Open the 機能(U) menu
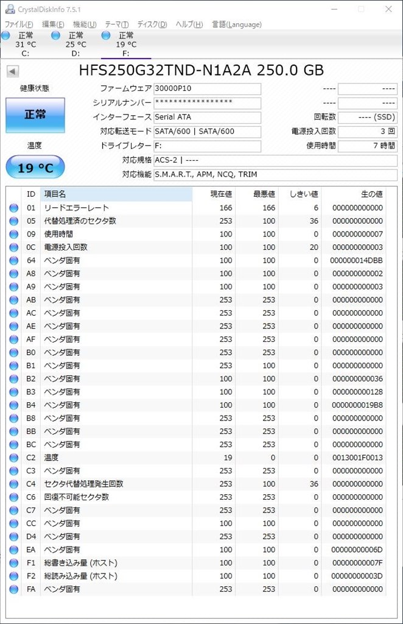This screenshot has width=403, height=624. coord(85,24)
